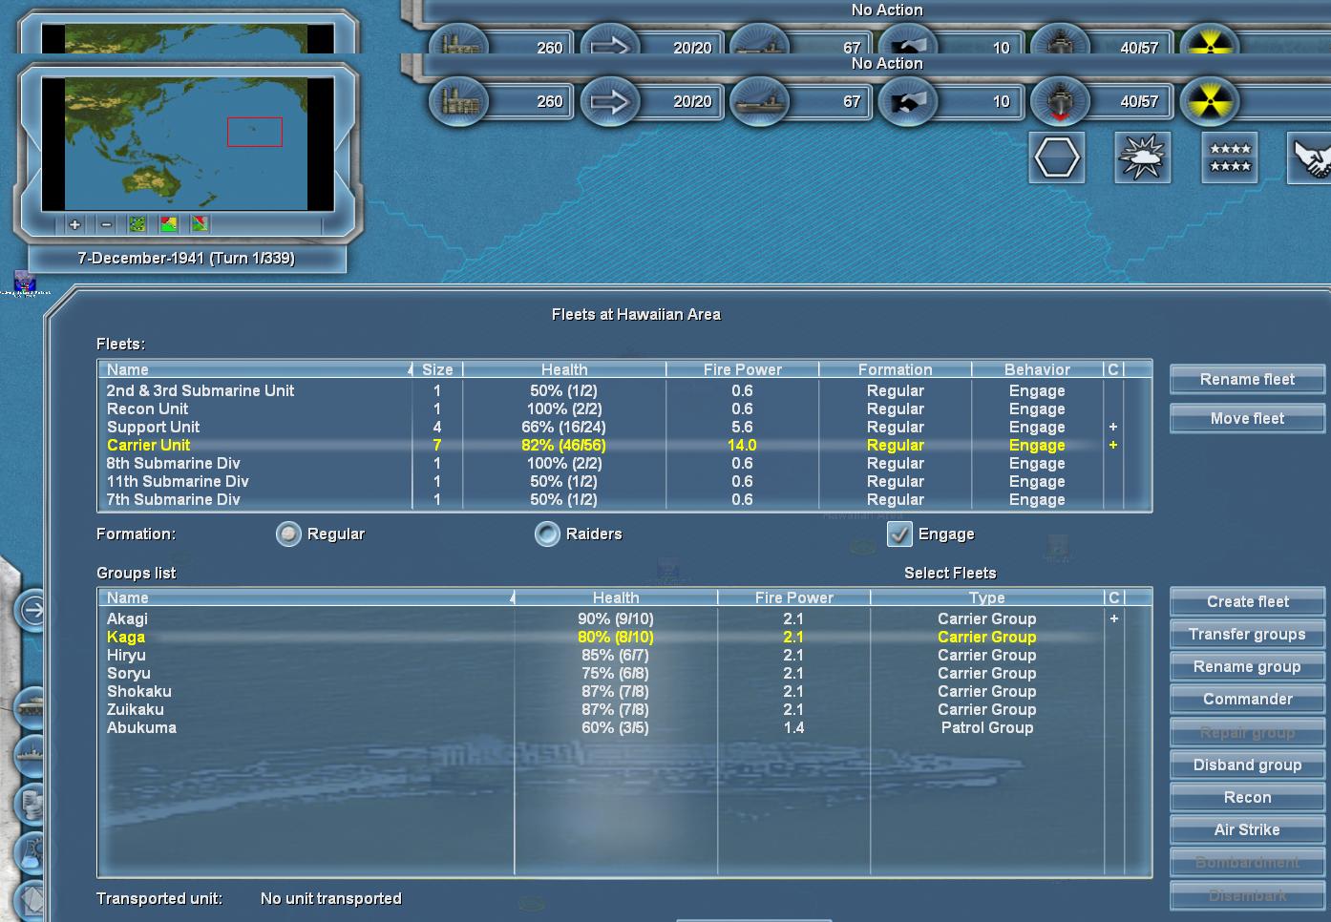
Task: Click Disband group button
Action: [x=1247, y=765]
